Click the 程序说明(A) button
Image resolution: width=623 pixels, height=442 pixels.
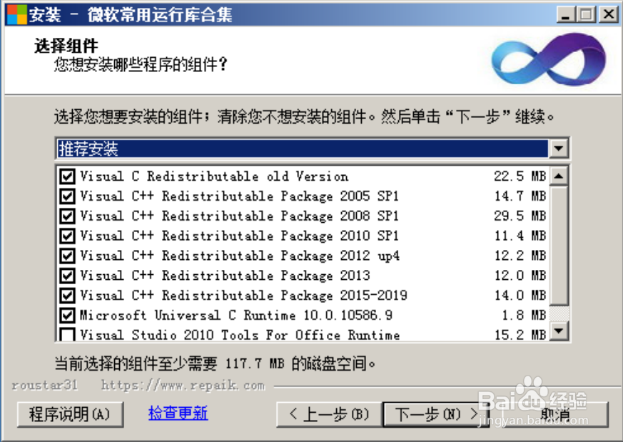[70, 414]
